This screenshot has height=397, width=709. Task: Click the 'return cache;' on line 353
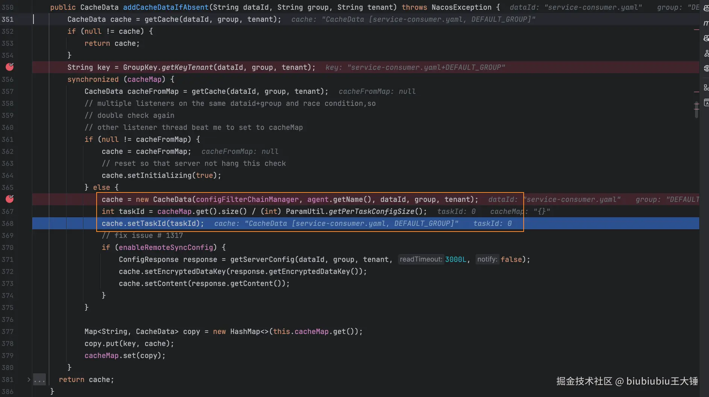[112, 43]
